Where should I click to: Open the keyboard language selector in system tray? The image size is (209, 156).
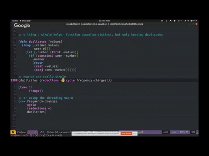coord(180,21)
